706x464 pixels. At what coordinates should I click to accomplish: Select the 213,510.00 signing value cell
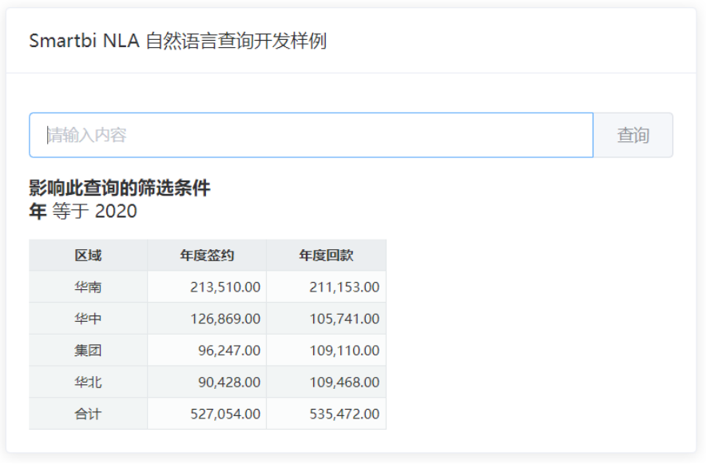tap(207, 287)
